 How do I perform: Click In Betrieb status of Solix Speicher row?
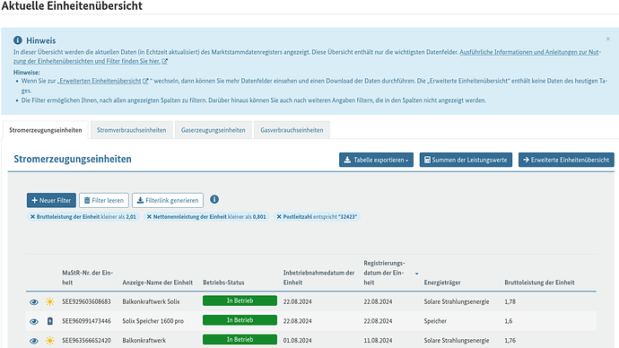[x=240, y=320]
